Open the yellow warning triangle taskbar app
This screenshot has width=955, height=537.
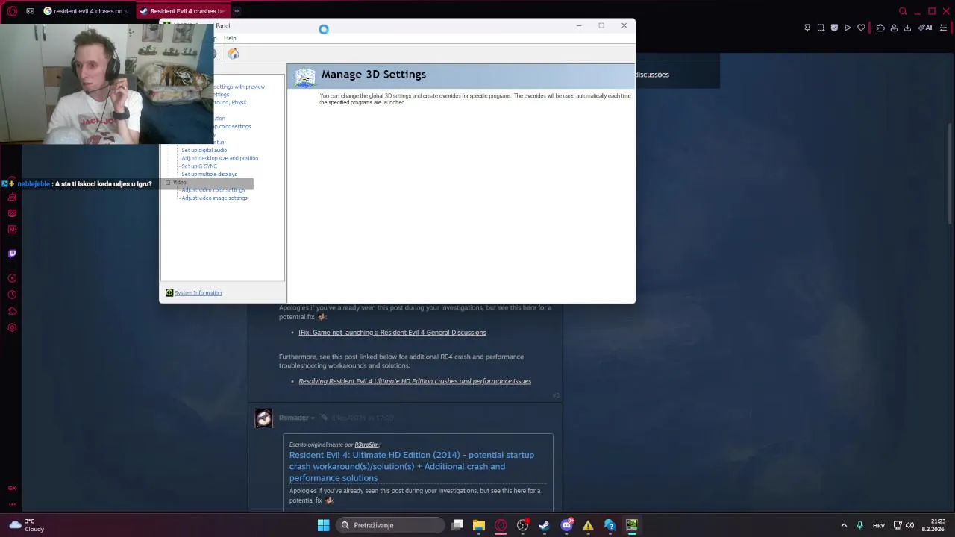pos(588,525)
